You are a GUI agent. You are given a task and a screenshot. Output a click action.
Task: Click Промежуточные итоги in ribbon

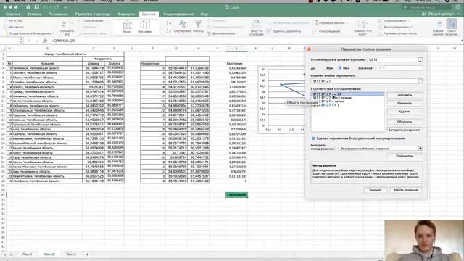click(x=398, y=33)
